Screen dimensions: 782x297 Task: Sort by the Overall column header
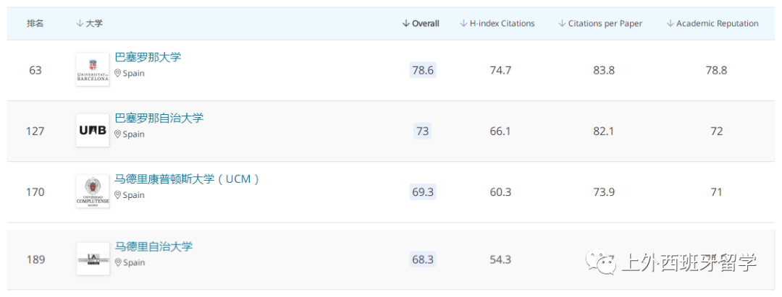[x=421, y=23]
